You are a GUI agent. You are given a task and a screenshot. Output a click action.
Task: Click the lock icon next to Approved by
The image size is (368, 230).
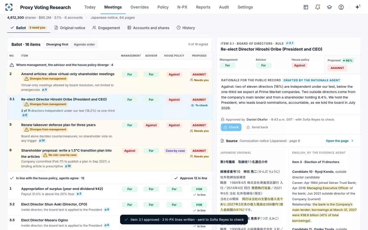tap(223, 120)
